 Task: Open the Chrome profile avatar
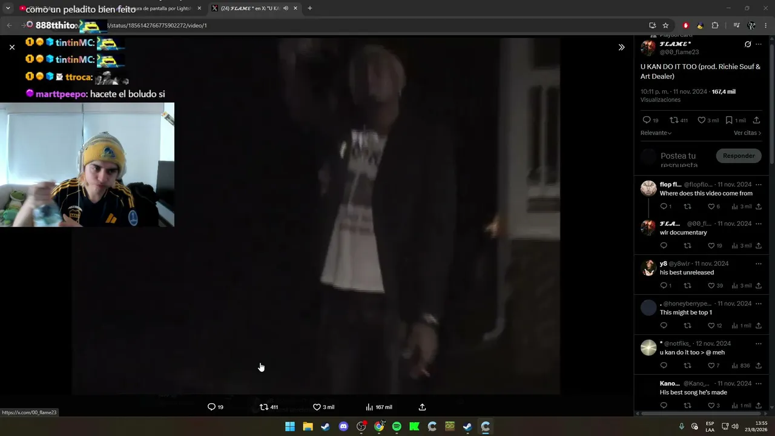coord(751,25)
